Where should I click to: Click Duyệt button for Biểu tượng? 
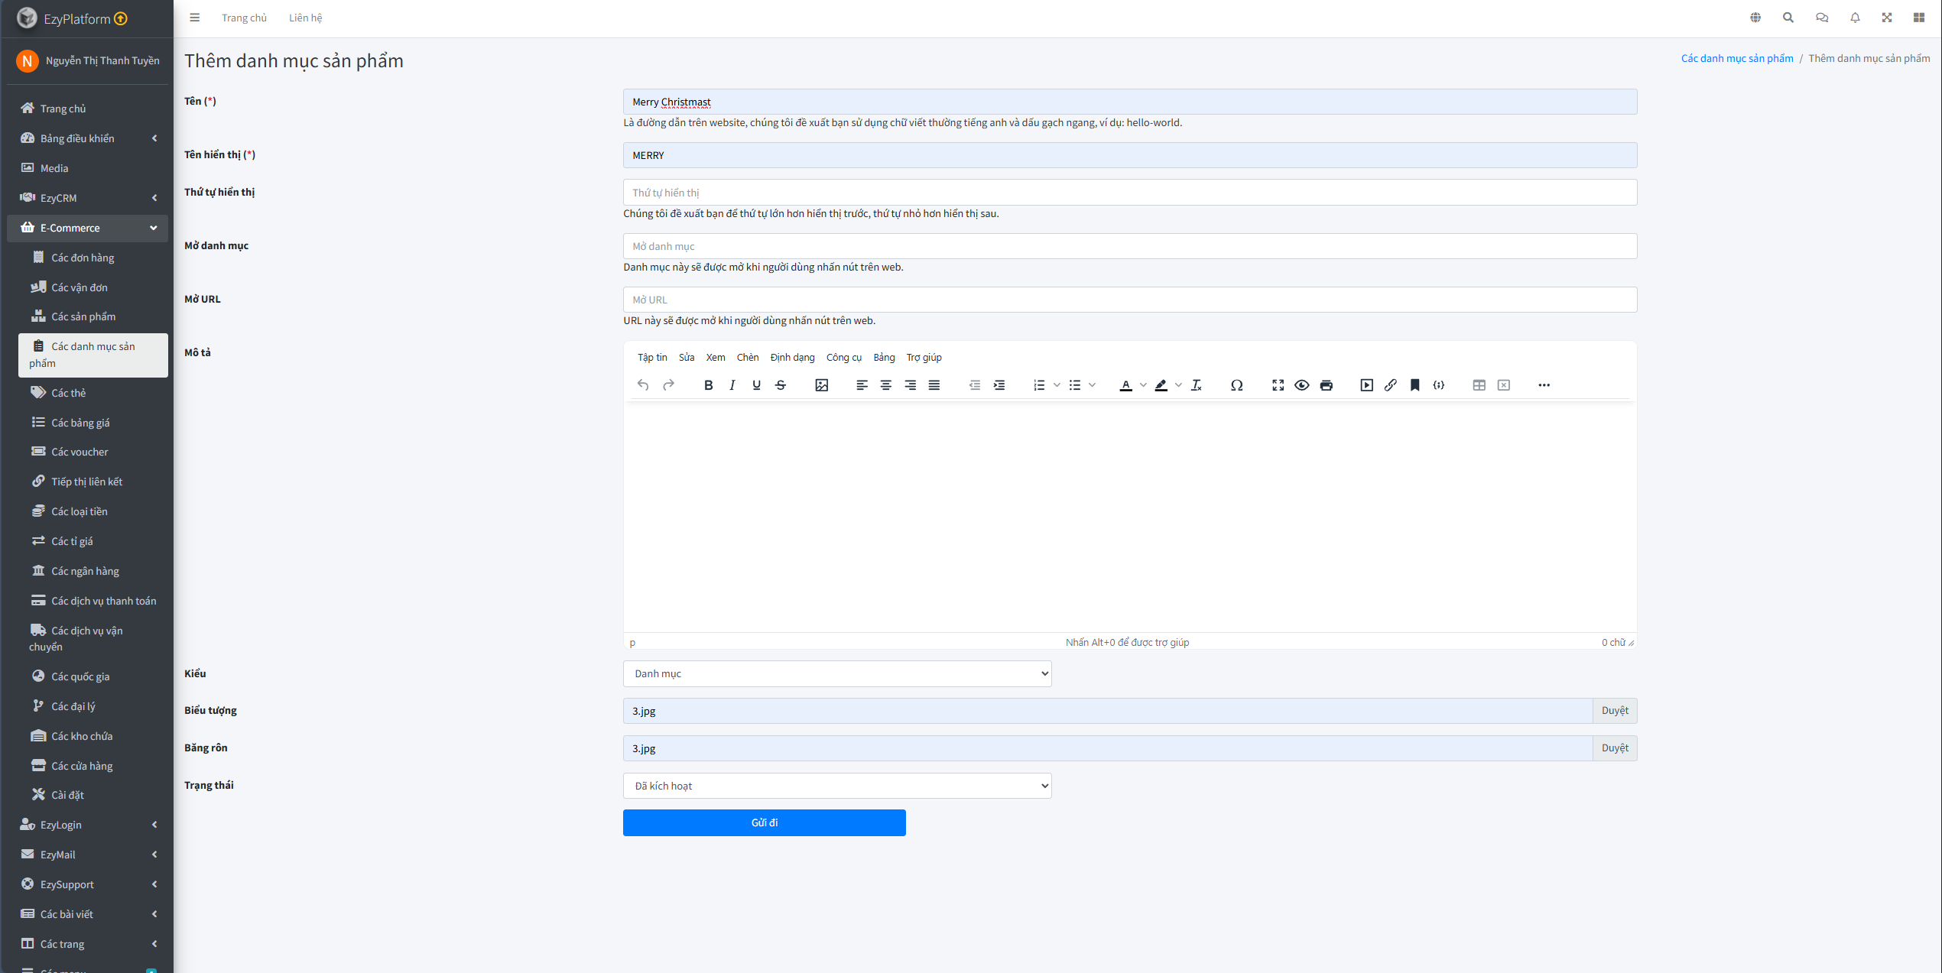point(1614,711)
